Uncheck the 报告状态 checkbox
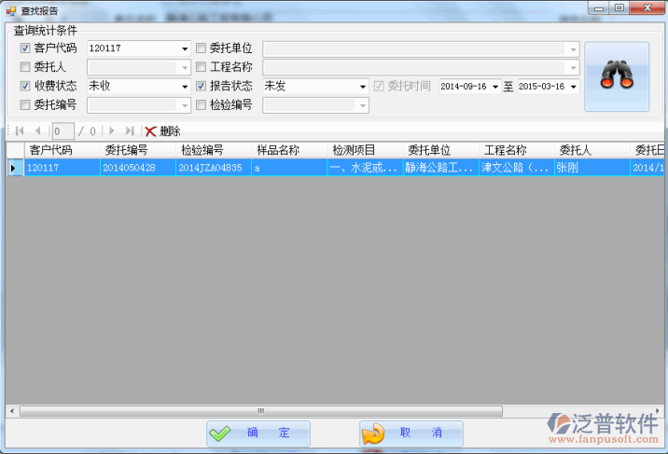The width and height of the screenshot is (668, 454). point(202,86)
